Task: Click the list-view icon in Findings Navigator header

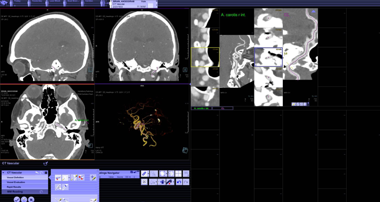Action: 132,172
